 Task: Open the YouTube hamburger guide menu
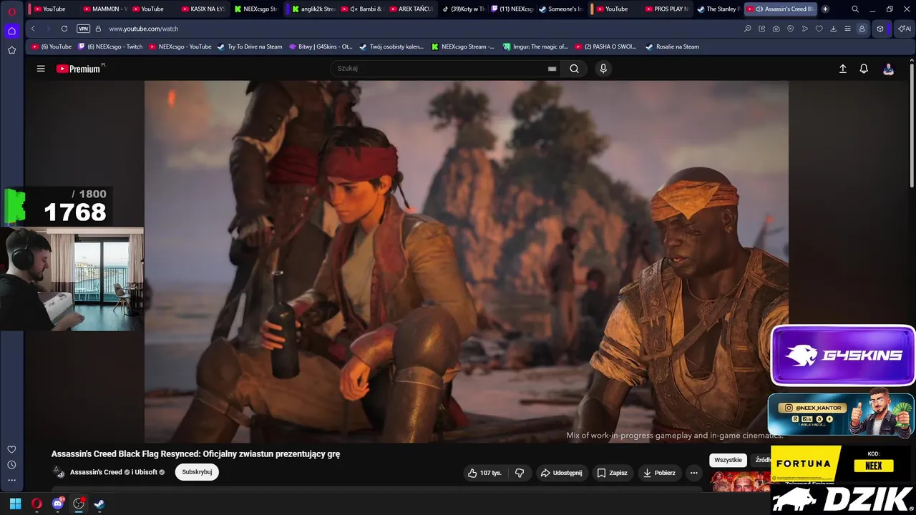41,69
